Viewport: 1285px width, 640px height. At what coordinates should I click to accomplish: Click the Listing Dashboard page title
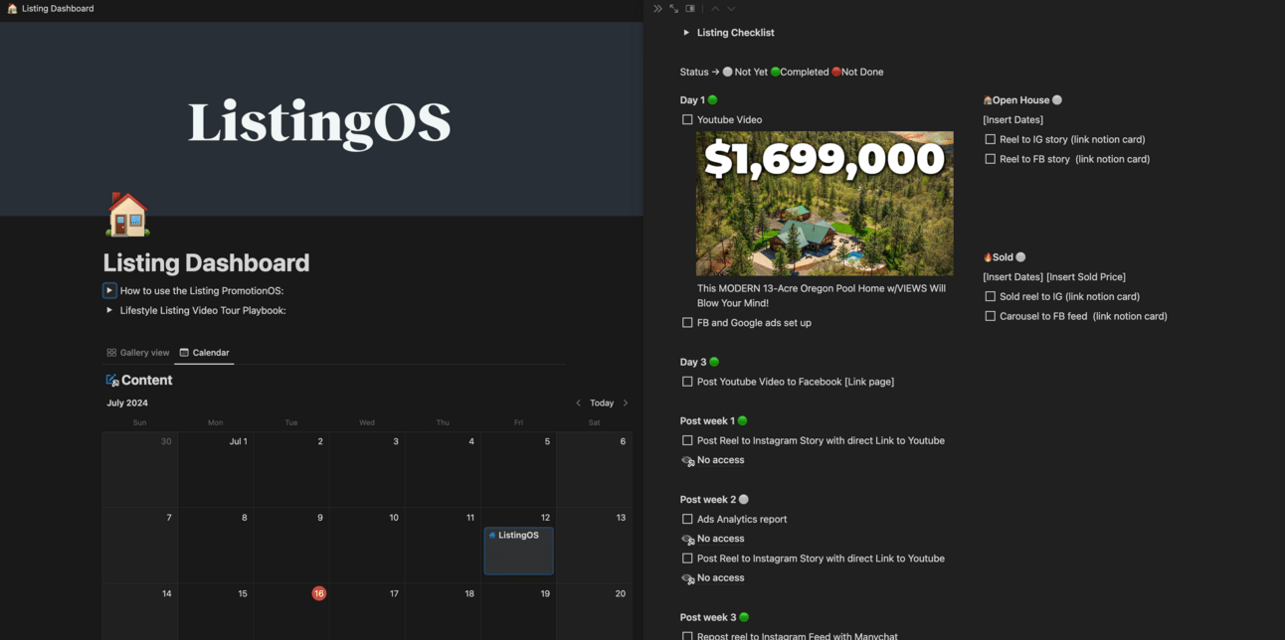point(206,263)
